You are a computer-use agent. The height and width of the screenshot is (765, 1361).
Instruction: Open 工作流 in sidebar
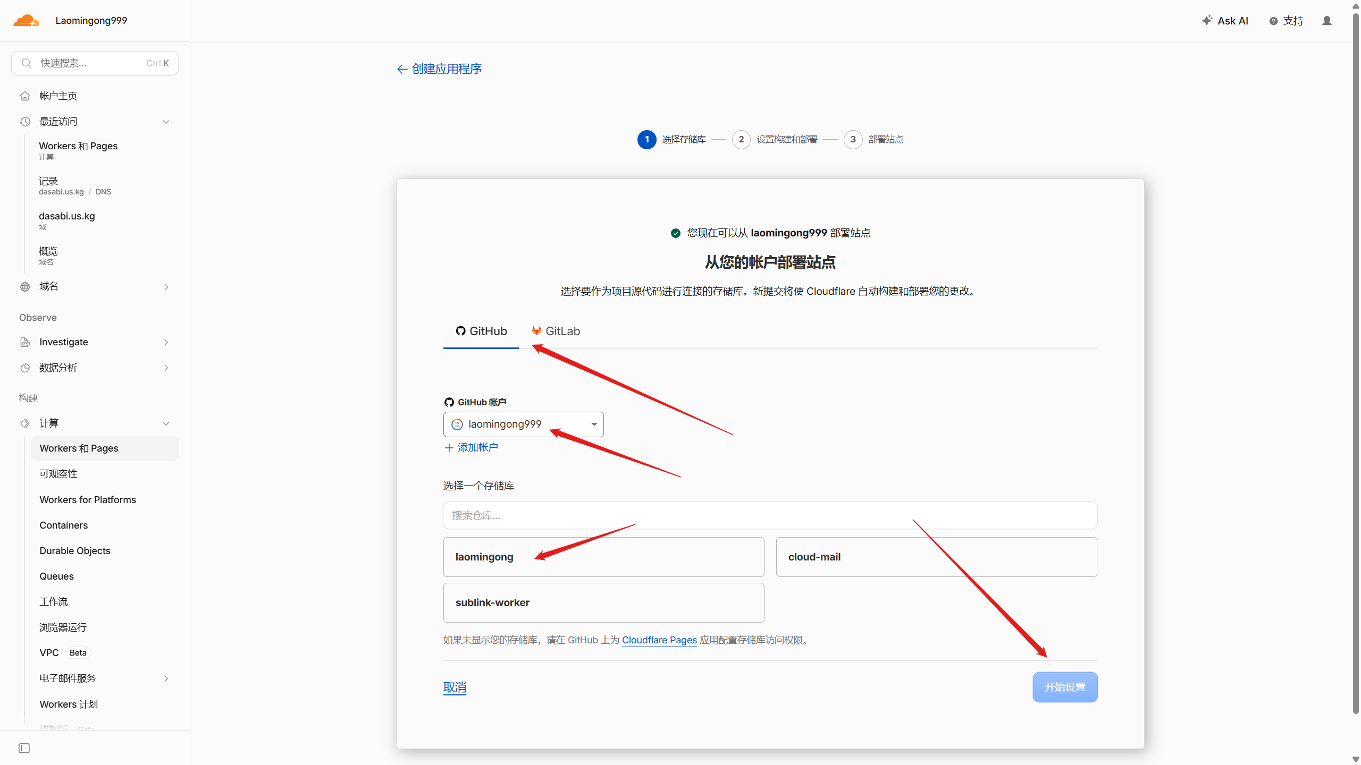click(54, 602)
